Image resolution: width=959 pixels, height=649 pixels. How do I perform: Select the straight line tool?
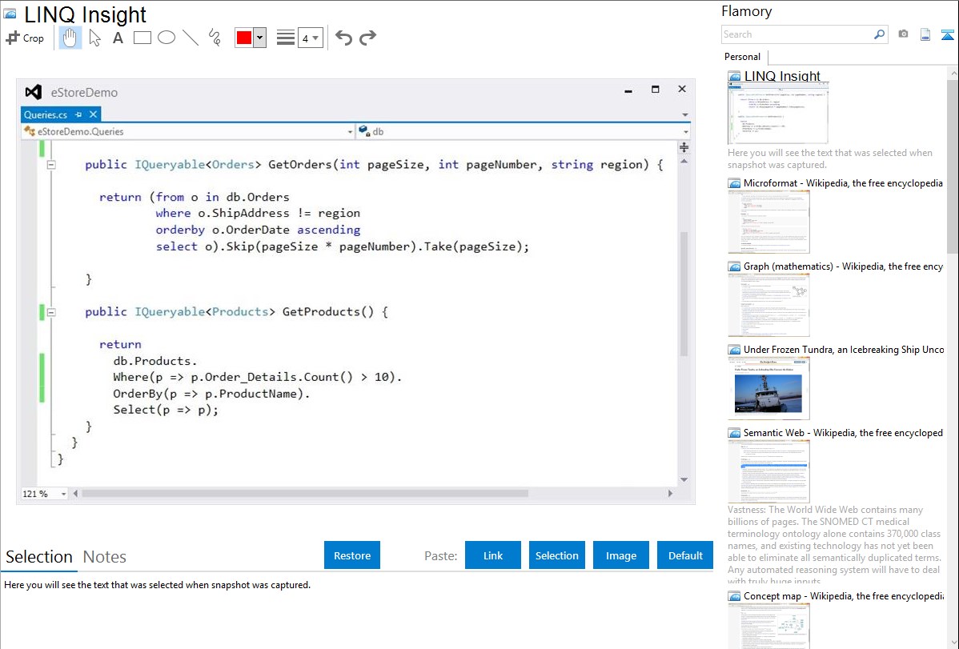(191, 38)
